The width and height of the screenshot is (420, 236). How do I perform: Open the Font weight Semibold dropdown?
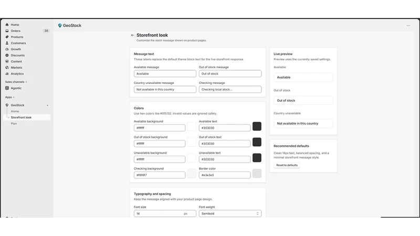coord(230,213)
